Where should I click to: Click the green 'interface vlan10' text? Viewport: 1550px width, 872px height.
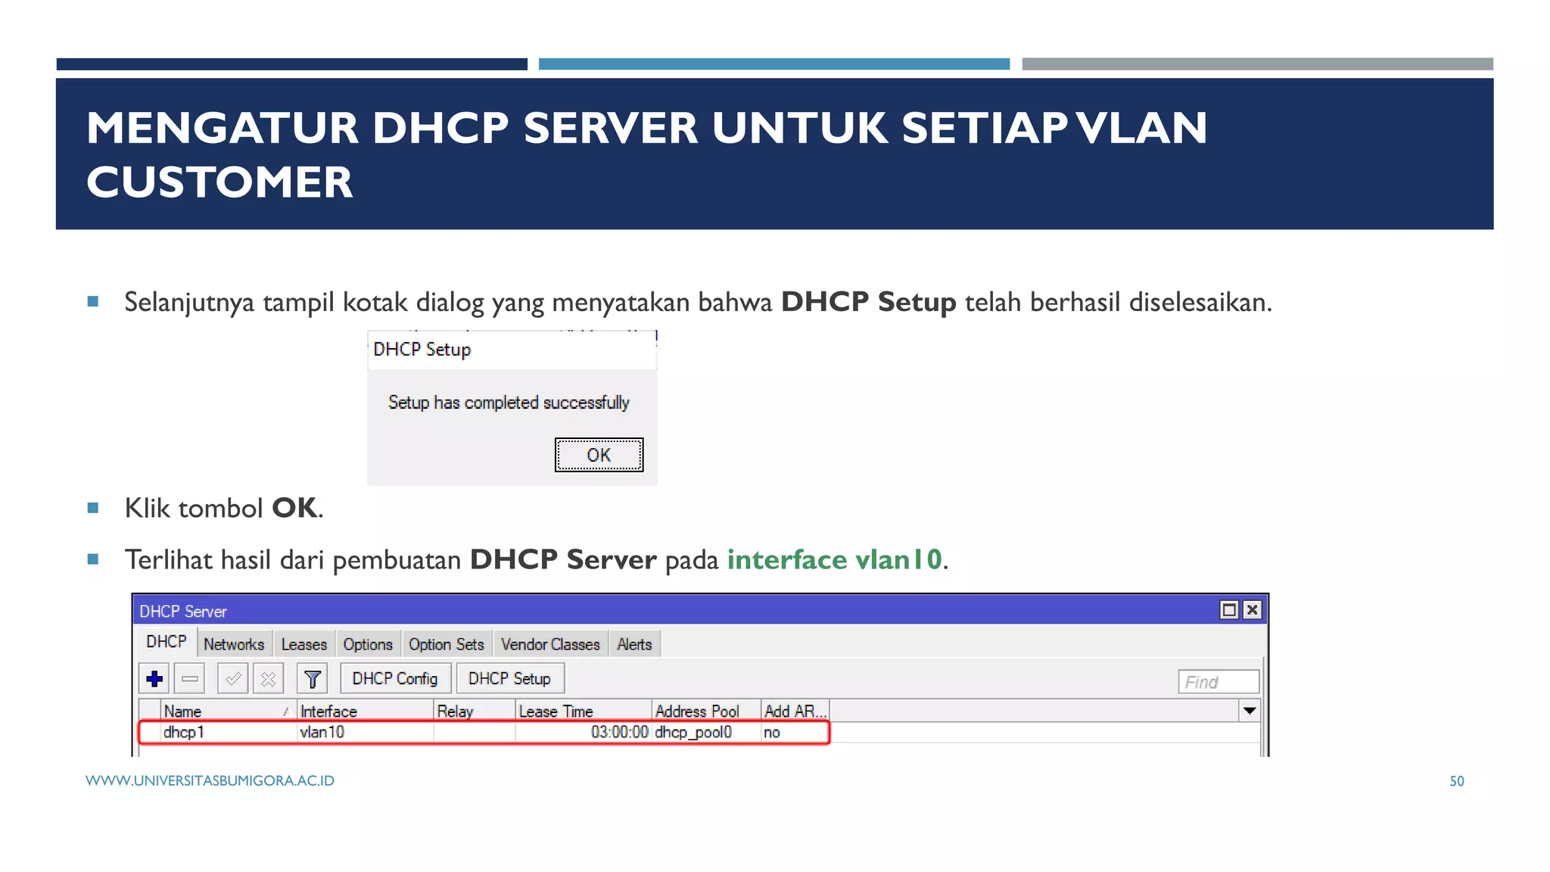pos(835,559)
